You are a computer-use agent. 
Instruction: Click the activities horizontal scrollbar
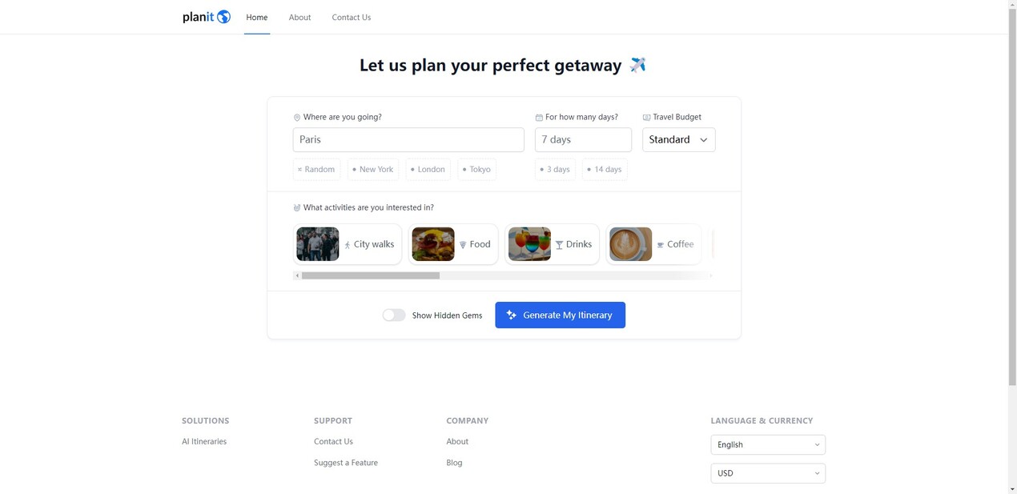click(371, 275)
